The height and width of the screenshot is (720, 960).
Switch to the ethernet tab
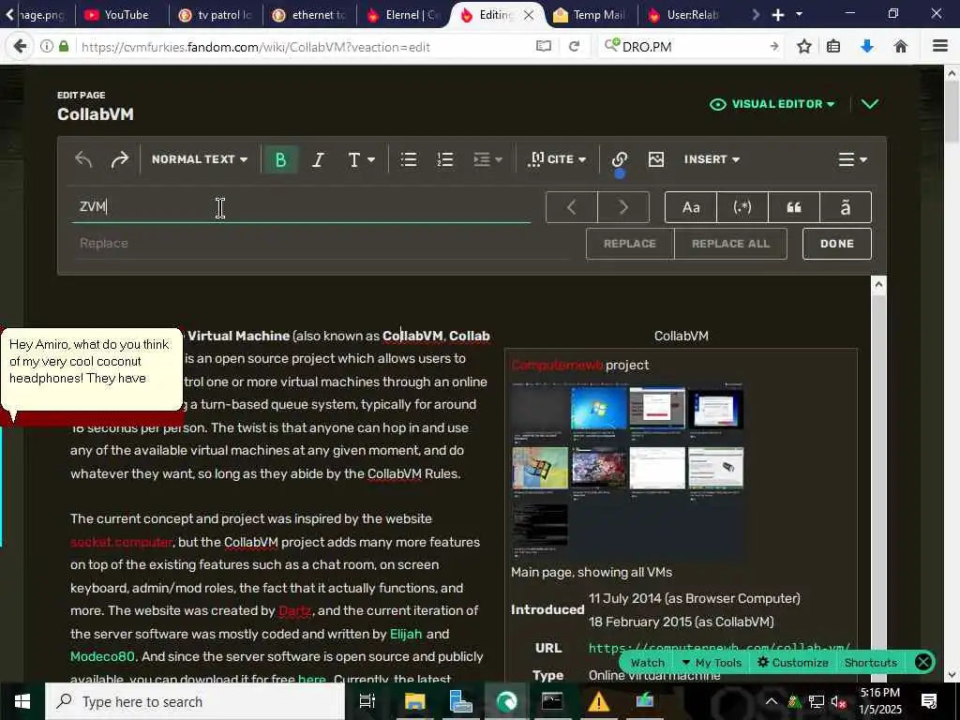309,15
